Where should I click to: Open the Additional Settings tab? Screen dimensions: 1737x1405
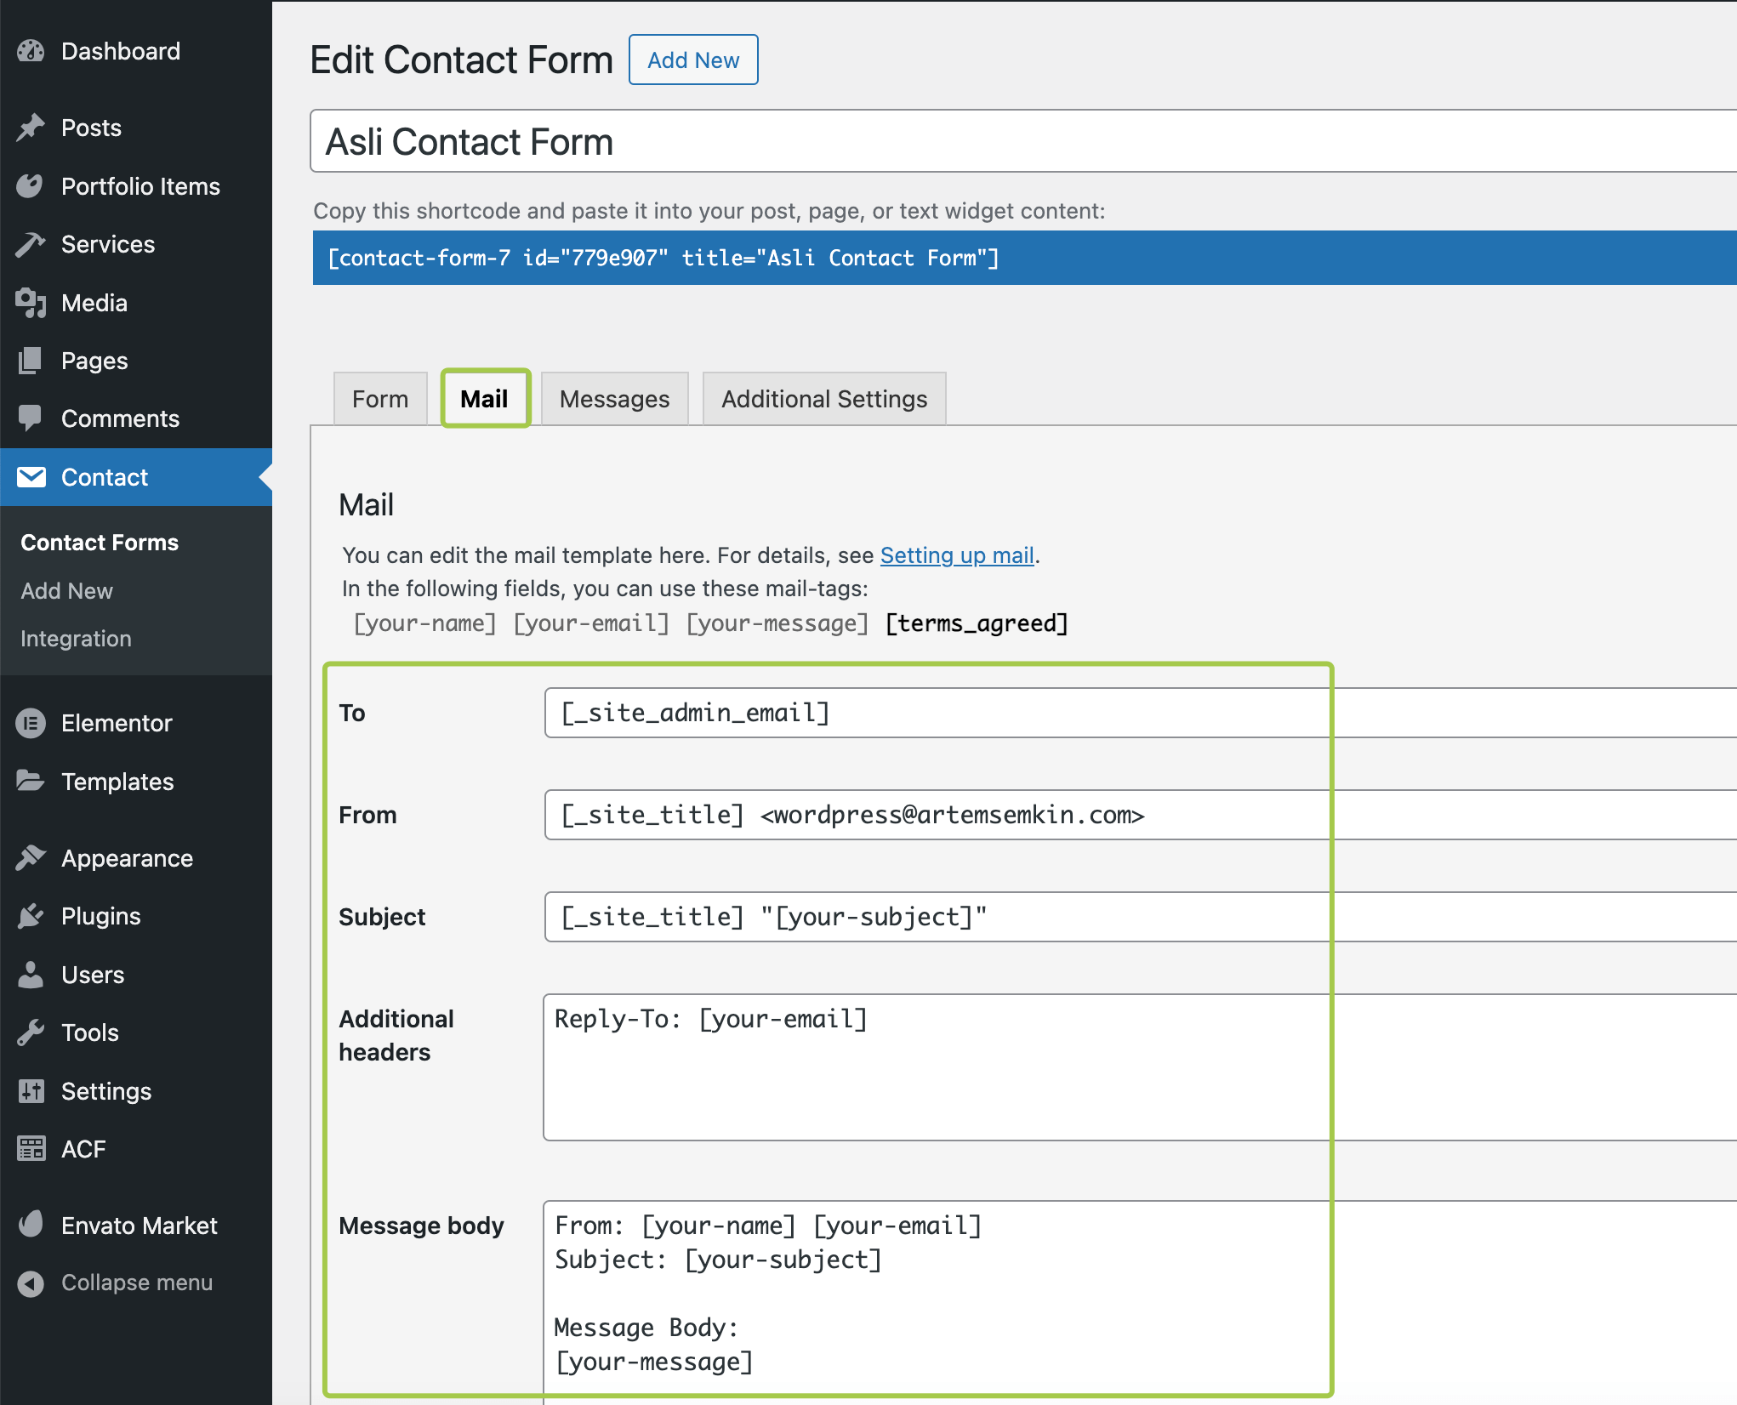click(823, 399)
